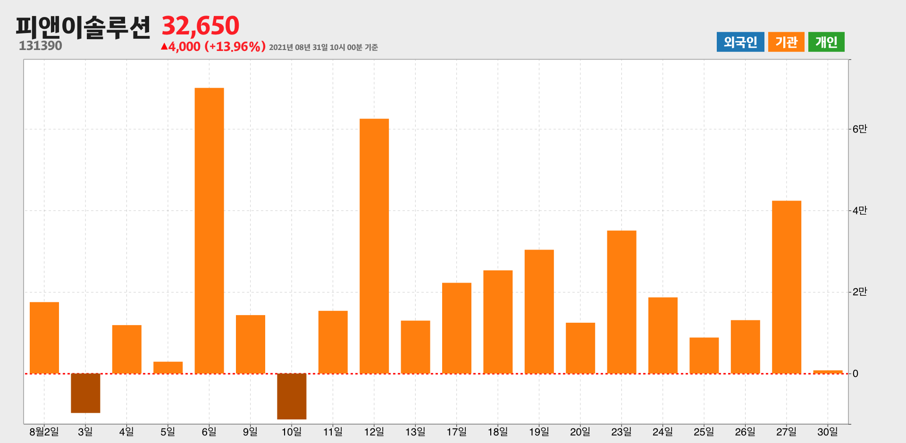Click the stock code 131390
Viewport: 906px width, 443px height.
[41, 46]
